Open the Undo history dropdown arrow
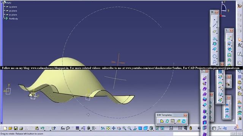Image resolution: width=243 pixels, height=136 pixels. [x=45, y=130]
